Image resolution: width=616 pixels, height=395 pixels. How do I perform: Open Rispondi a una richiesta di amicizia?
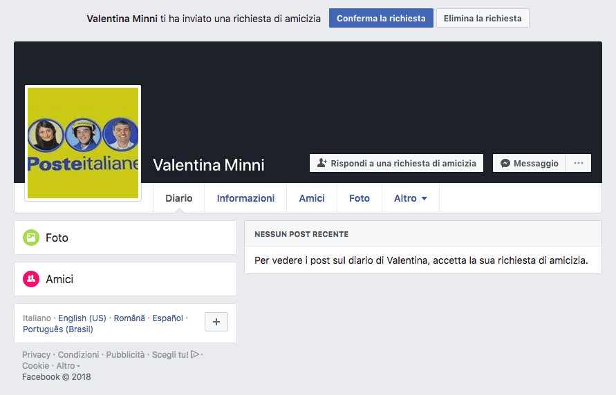click(x=396, y=164)
